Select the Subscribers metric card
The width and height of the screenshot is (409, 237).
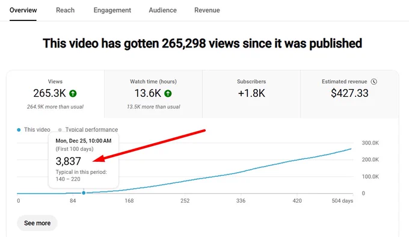251,94
